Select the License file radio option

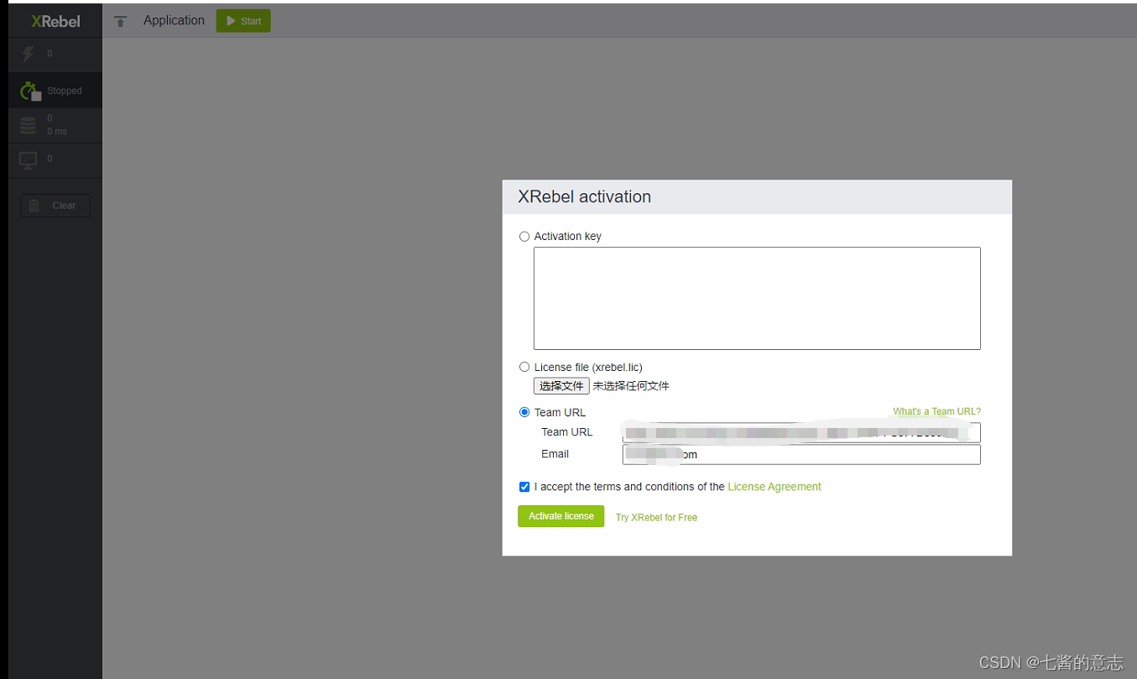click(524, 367)
